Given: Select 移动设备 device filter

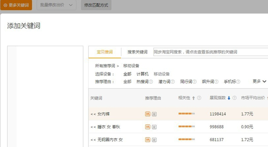Looking at the screenshot, I should pos(162,74).
